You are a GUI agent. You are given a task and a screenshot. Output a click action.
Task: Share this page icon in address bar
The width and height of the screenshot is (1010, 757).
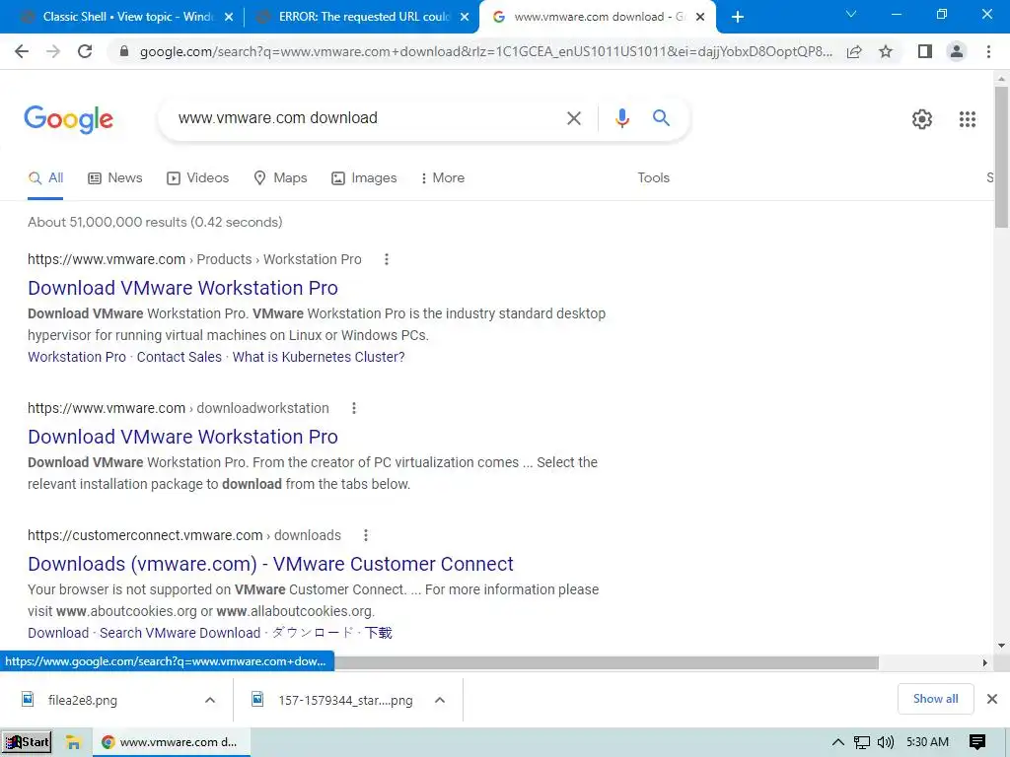coord(854,51)
